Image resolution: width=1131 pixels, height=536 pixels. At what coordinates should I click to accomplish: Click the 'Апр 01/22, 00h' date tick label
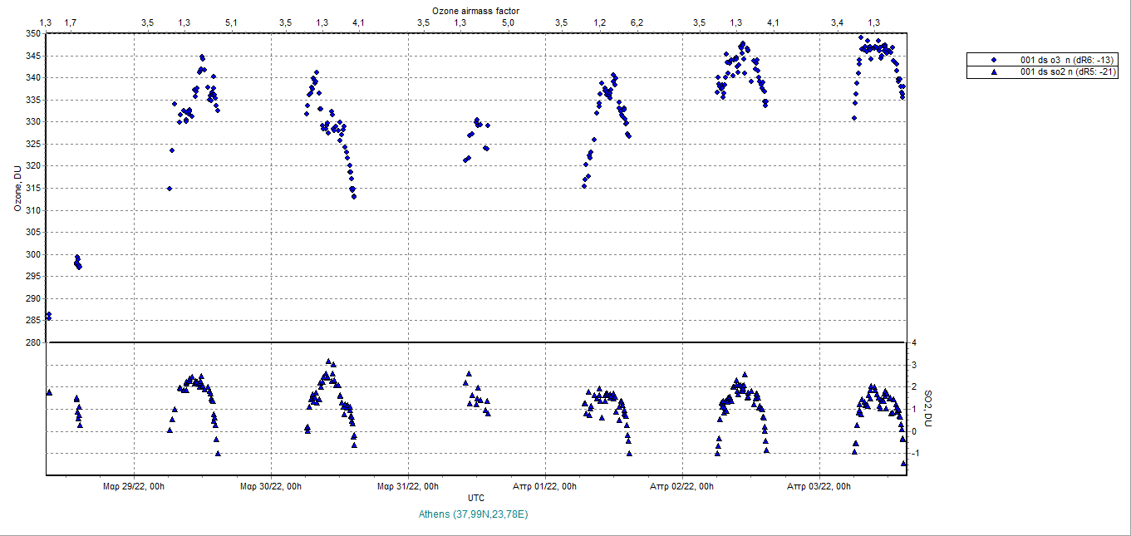pos(544,486)
